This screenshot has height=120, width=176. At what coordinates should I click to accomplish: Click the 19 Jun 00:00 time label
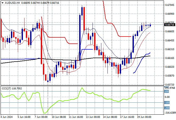coord(144,117)
